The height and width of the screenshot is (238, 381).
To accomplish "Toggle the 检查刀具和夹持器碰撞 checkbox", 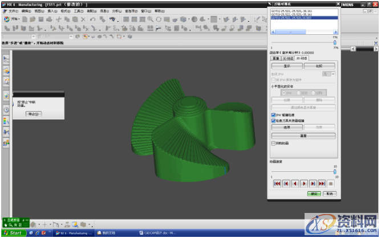I will point(273,121).
